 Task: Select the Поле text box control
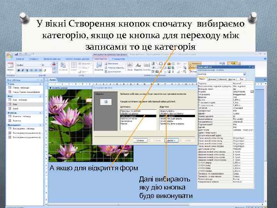click(x=130, y=67)
